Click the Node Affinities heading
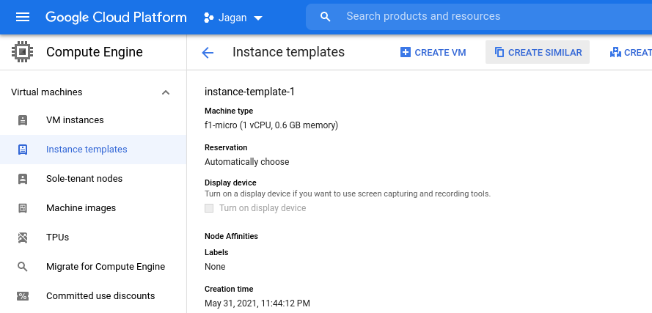 tap(231, 236)
